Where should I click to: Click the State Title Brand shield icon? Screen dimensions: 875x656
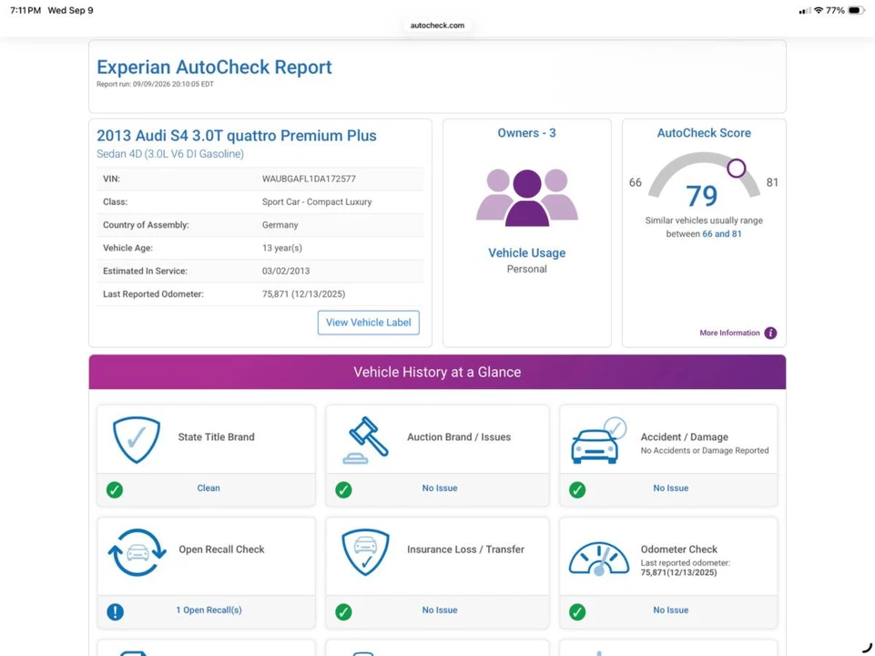137,440
